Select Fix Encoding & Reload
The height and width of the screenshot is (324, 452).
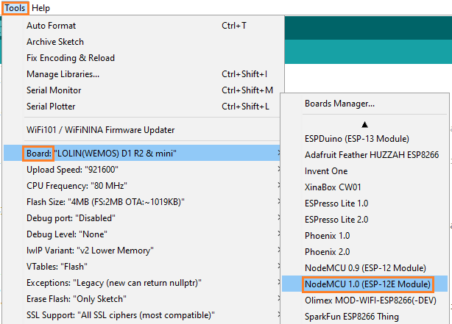[x=71, y=58]
